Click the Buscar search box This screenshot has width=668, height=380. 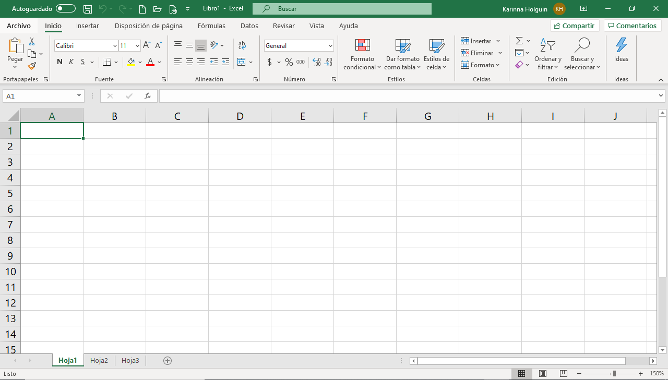point(342,8)
